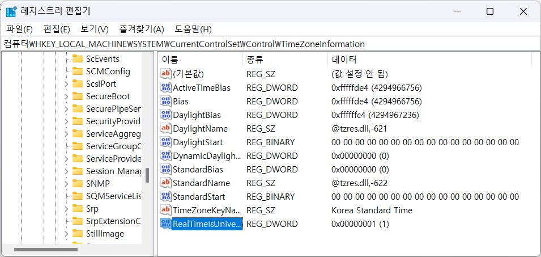Expand the SNMP tree node
The height and width of the screenshot is (257, 541).
point(66,183)
